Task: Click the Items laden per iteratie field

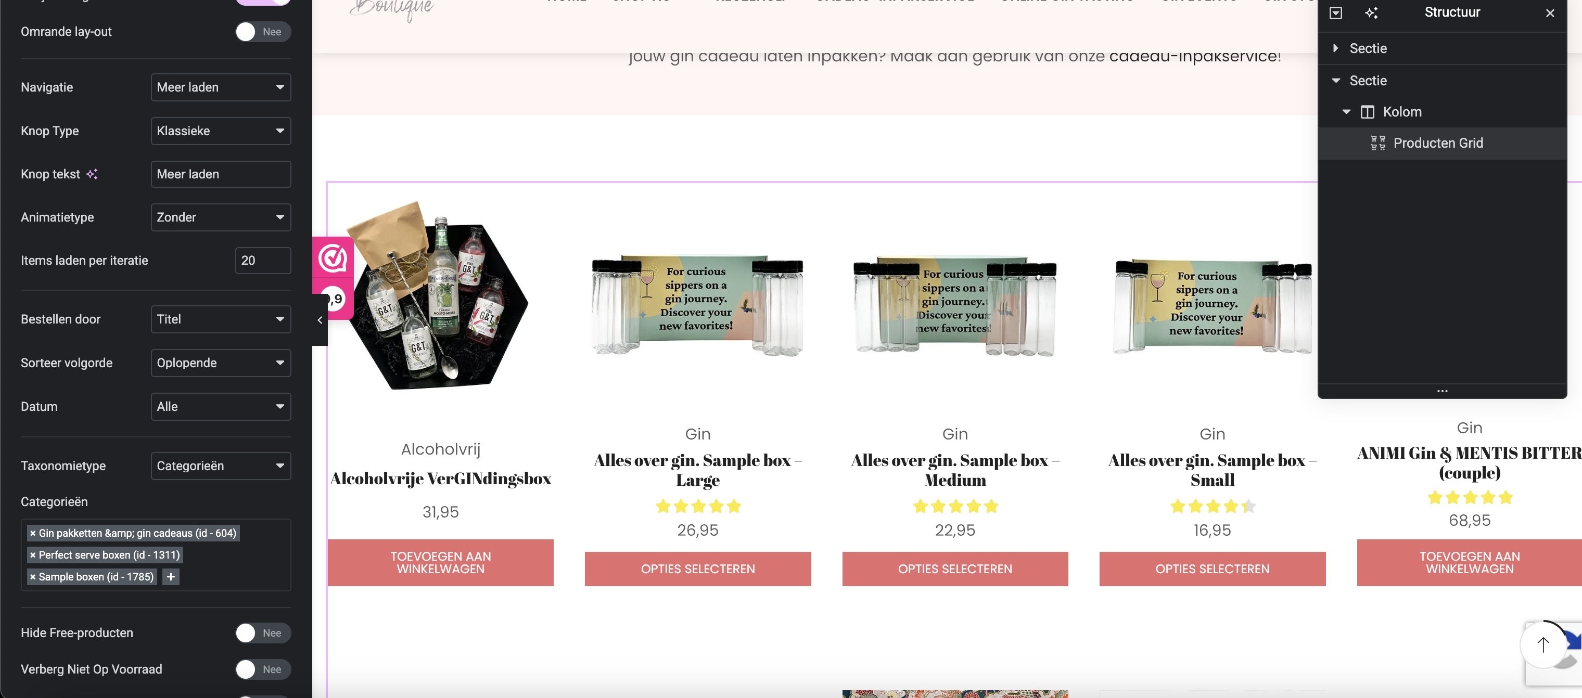Action: click(x=263, y=260)
